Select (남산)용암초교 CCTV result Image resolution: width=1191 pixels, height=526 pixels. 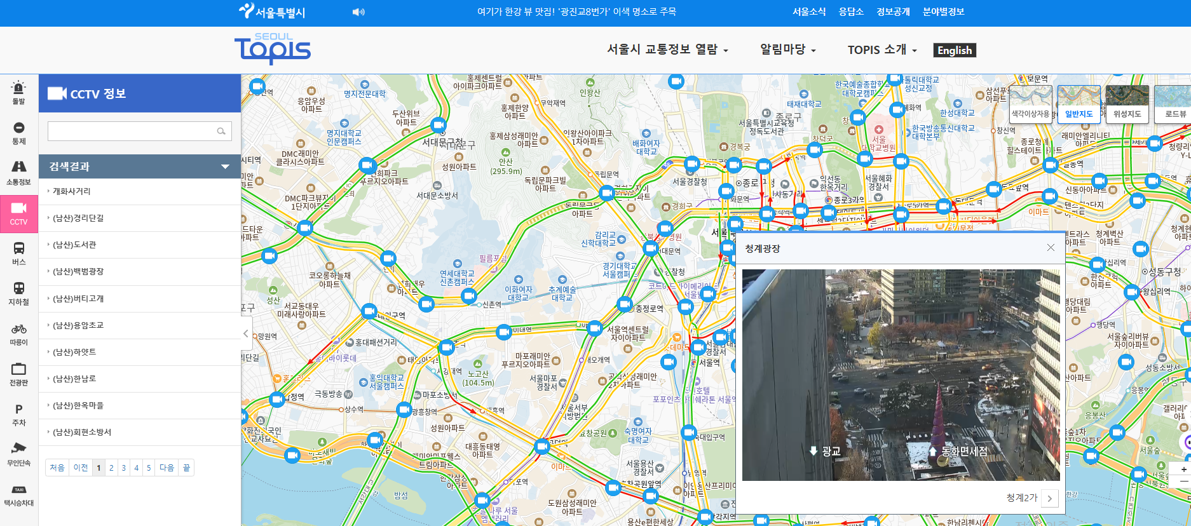140,325
